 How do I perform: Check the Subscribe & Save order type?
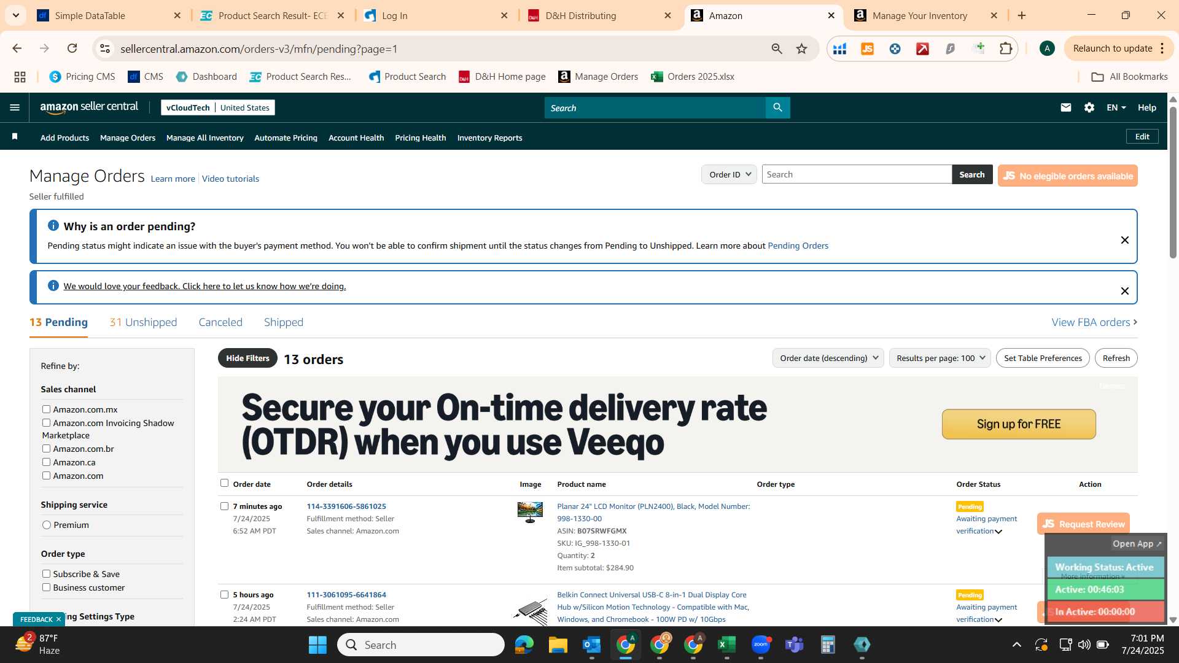pos(46,573)
